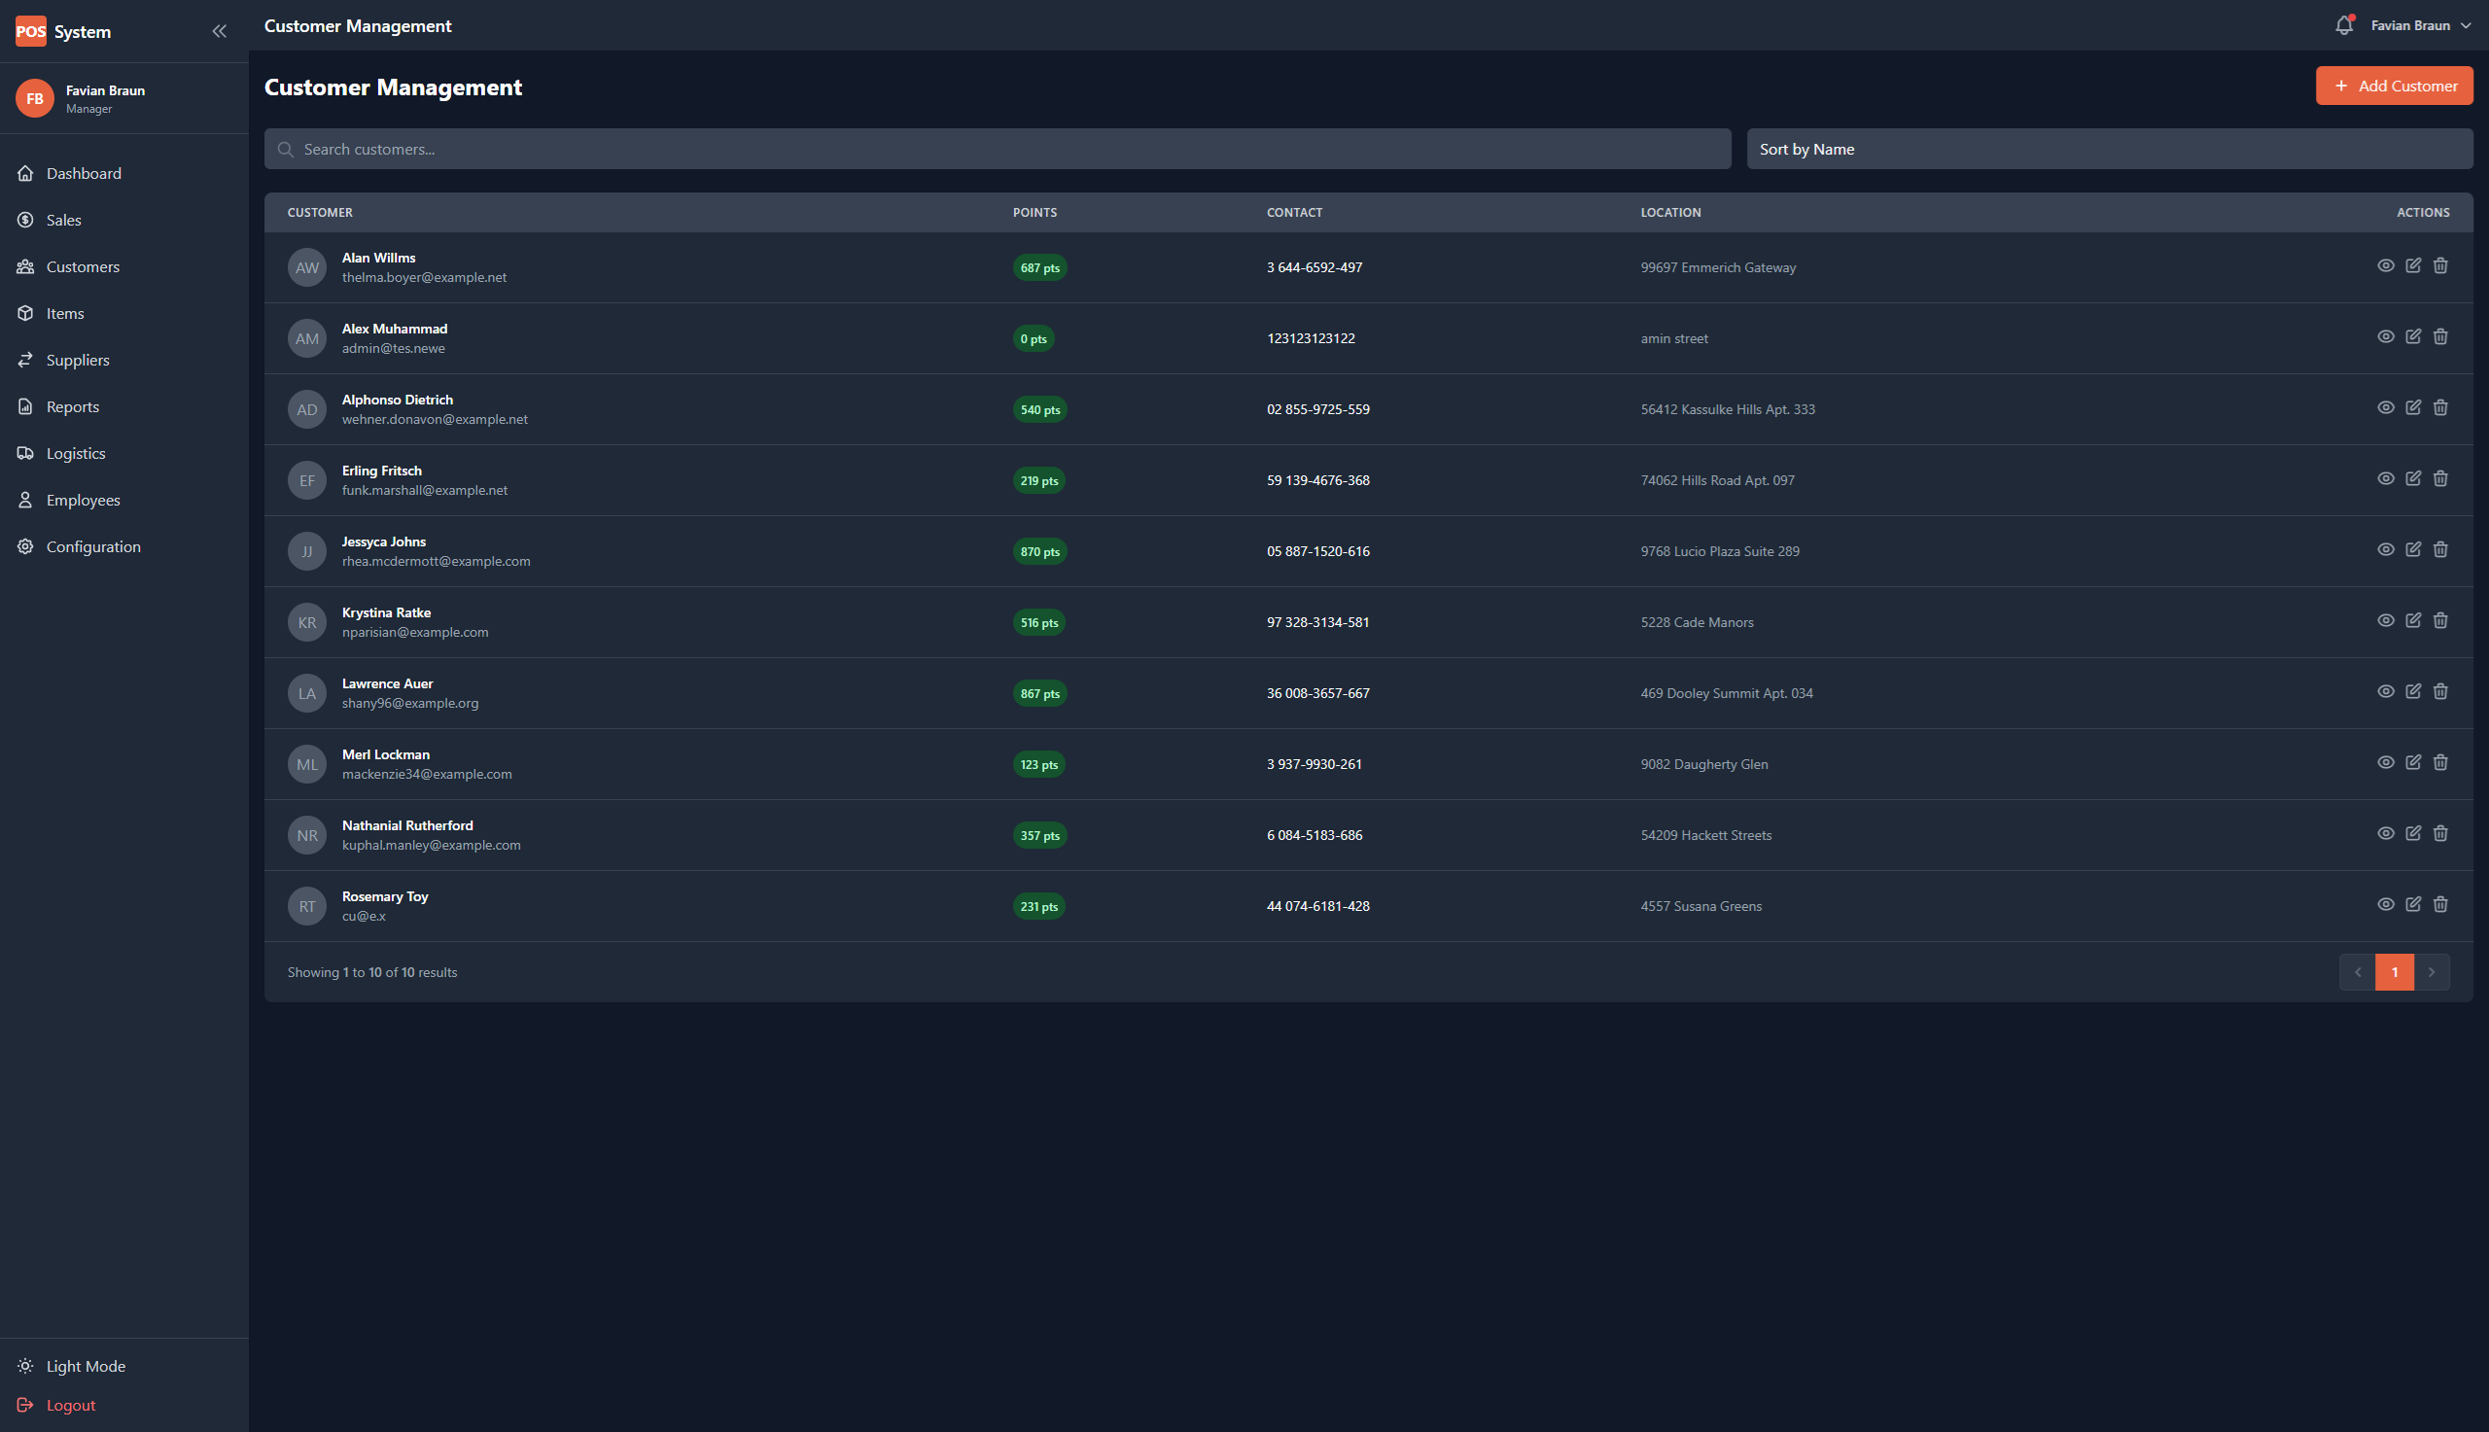View Erling Fritsch details eye icon
Viewport: 2489px width, 1432px height.
2386,478
